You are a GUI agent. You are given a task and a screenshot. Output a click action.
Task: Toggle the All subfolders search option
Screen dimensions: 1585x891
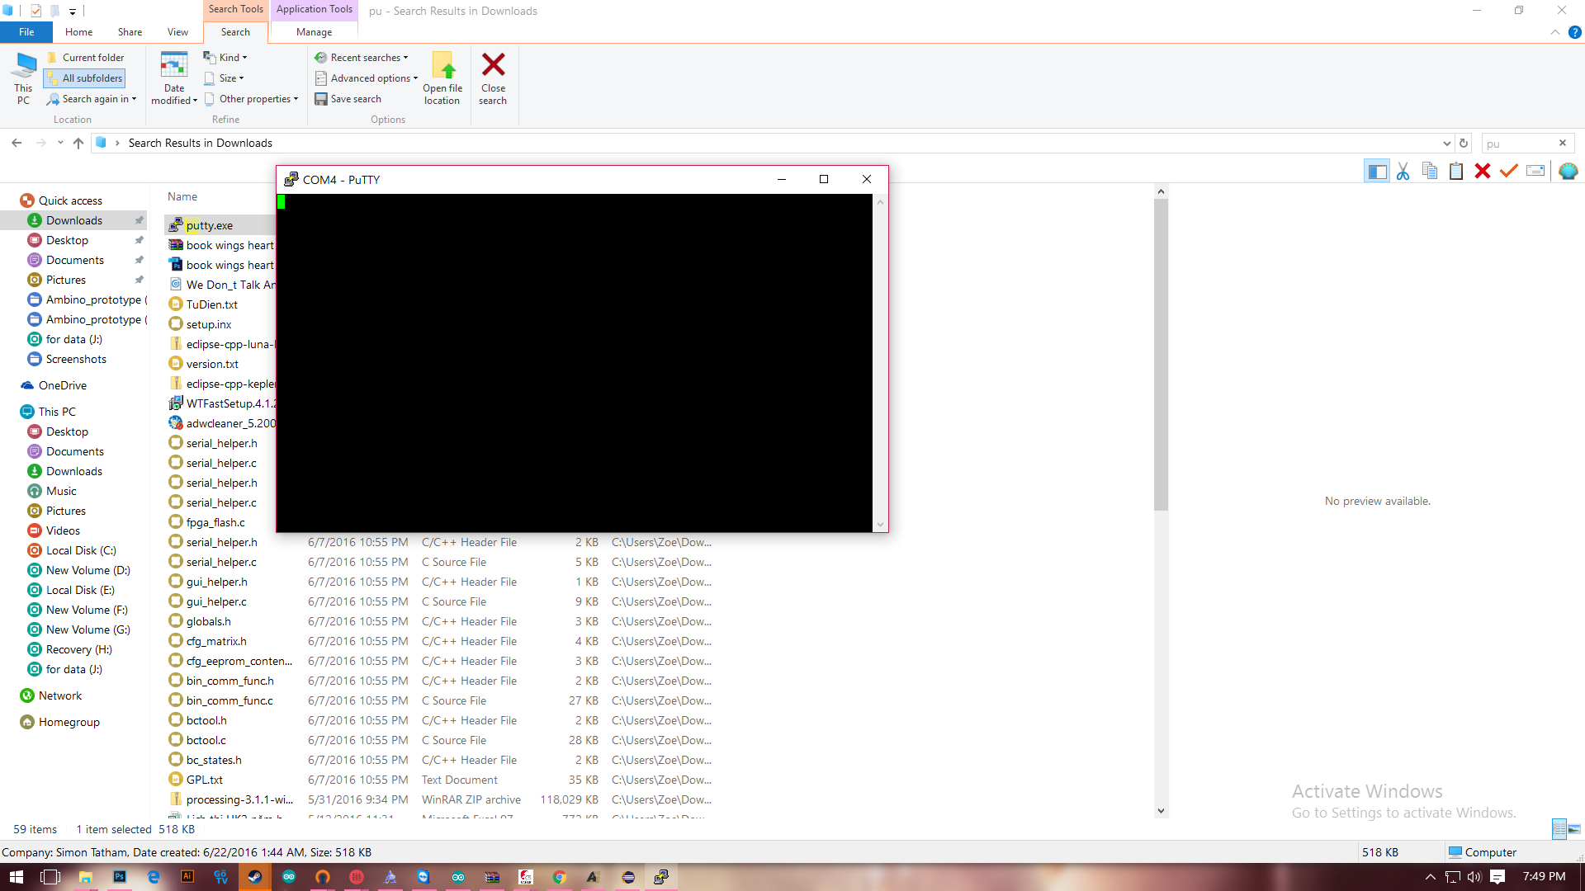[x=85, y=78]
